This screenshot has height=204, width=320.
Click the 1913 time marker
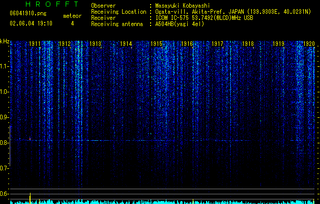pos(95,44)
